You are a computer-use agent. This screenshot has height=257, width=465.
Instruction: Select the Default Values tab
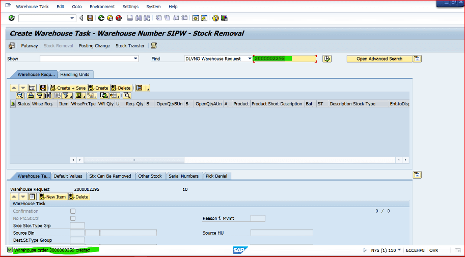tap(68, 176)
